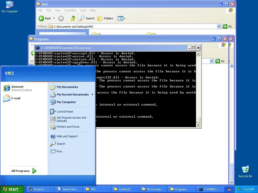Click the Back button in the VM2 window

(x=45, y=18)
